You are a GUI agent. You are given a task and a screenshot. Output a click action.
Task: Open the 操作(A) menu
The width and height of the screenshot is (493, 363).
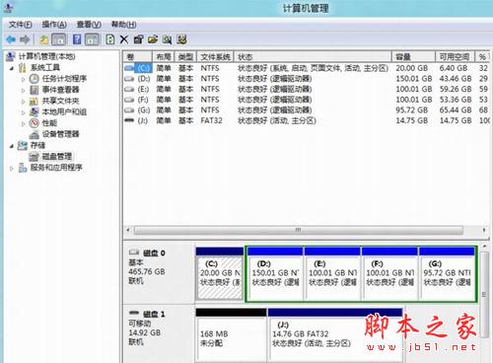tap(54, 25)
